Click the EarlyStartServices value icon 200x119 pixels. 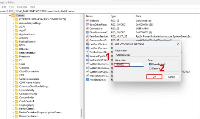[x=87, y=36]
